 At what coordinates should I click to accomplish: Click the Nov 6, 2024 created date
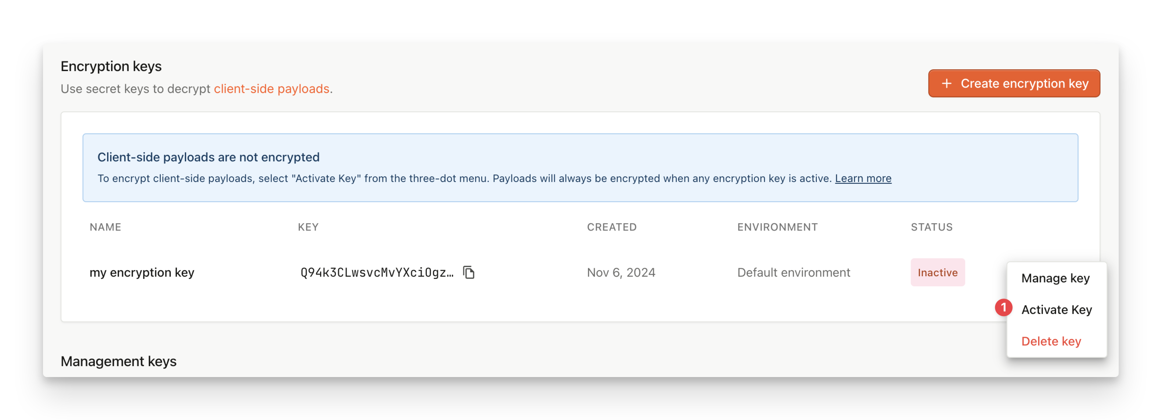click(x=621, y=272)
